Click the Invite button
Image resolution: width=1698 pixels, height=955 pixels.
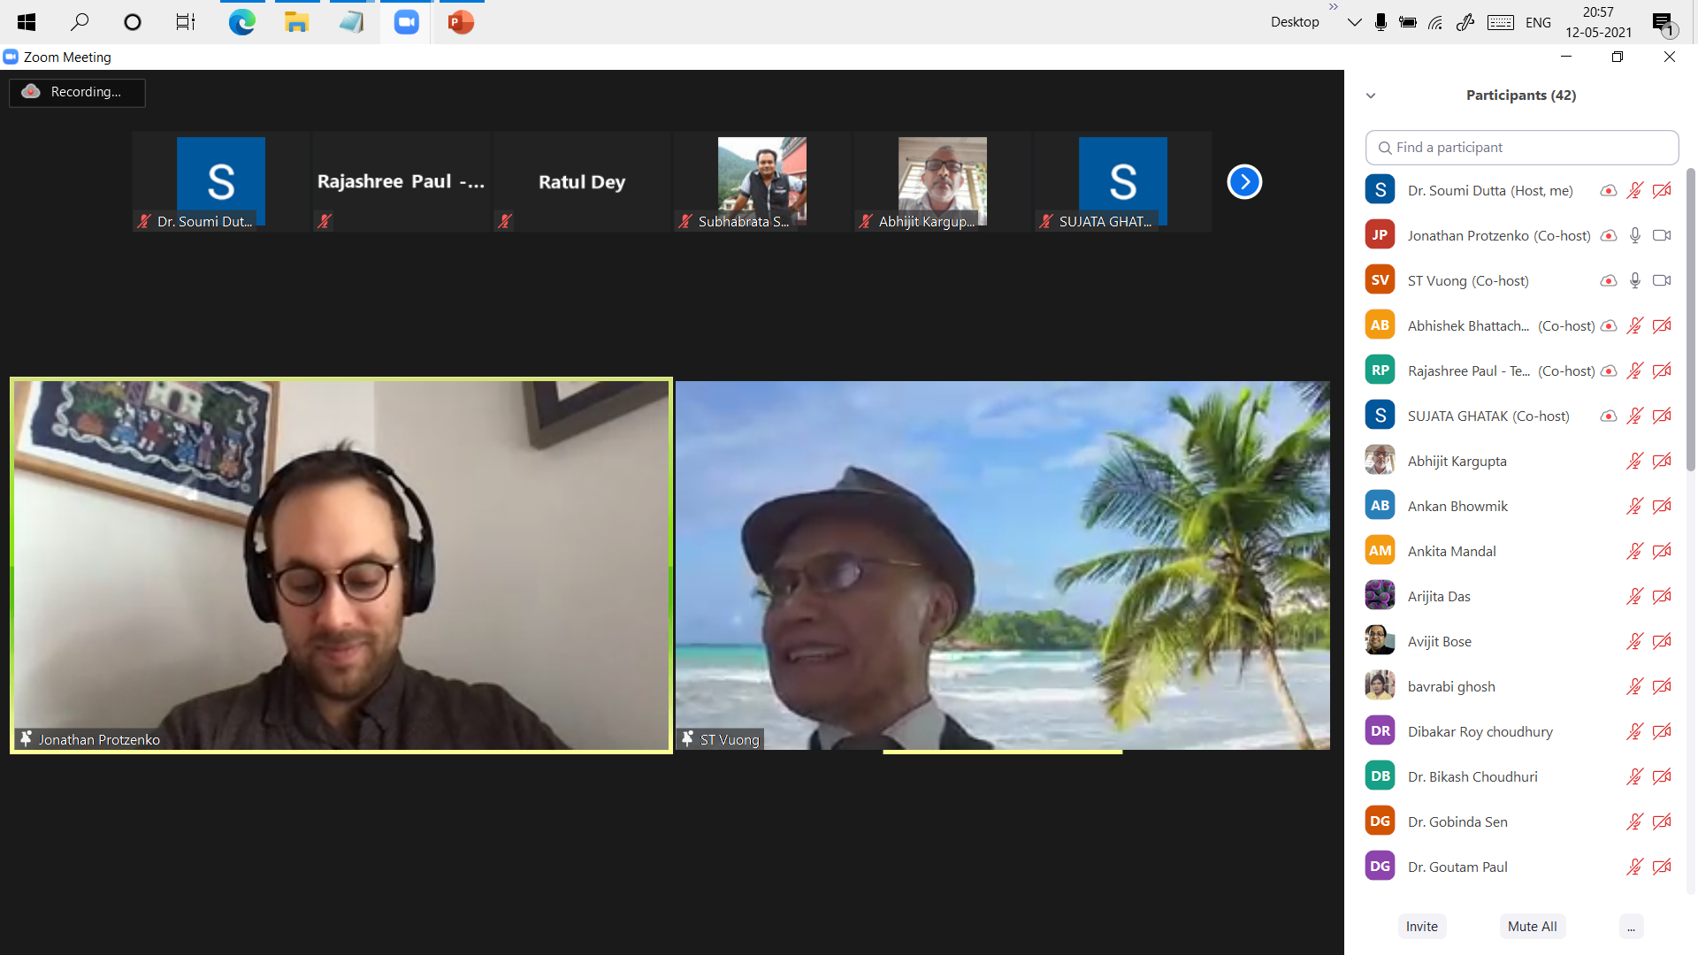[x=1422, y=927]
